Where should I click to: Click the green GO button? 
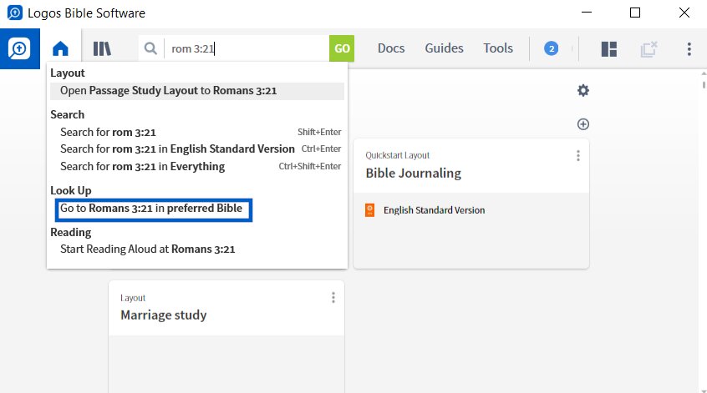[342, 48]
